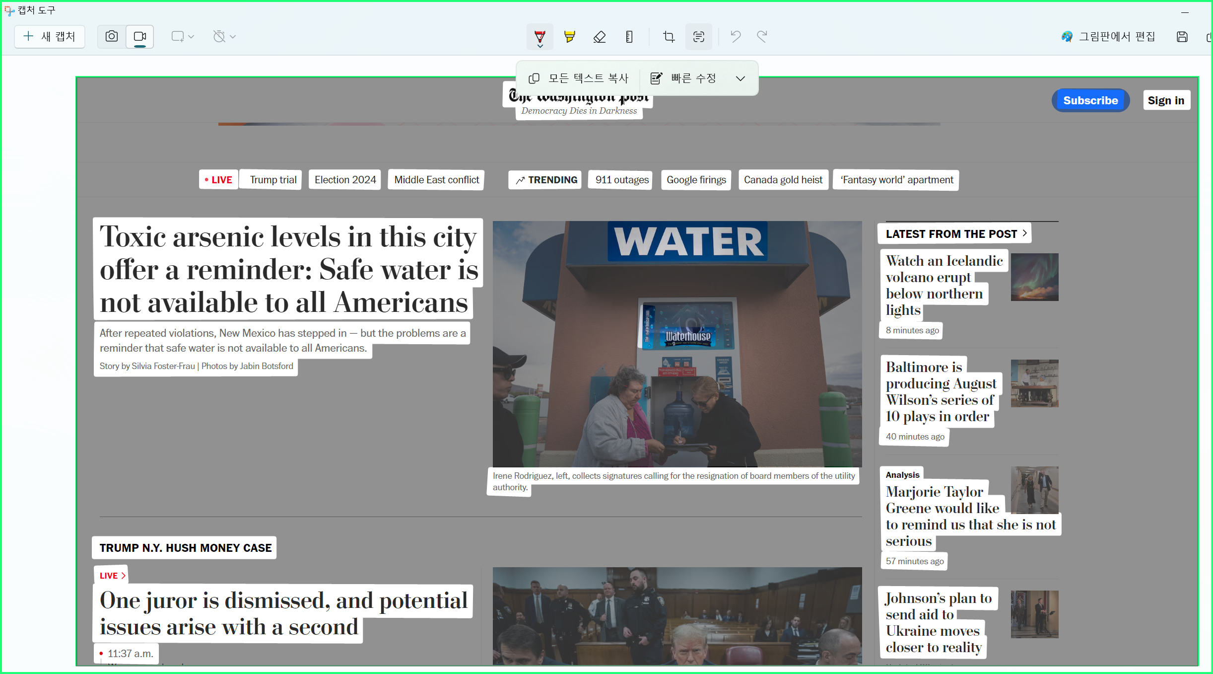Click the blue Subscribe button
Viewport: 1213px width, 674px height.
coord(1090,100)
